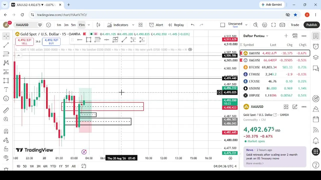Screen dimensions: 321x180
Task: Toggle indicator legend visibility eye
Action: (x=190, y=49)
